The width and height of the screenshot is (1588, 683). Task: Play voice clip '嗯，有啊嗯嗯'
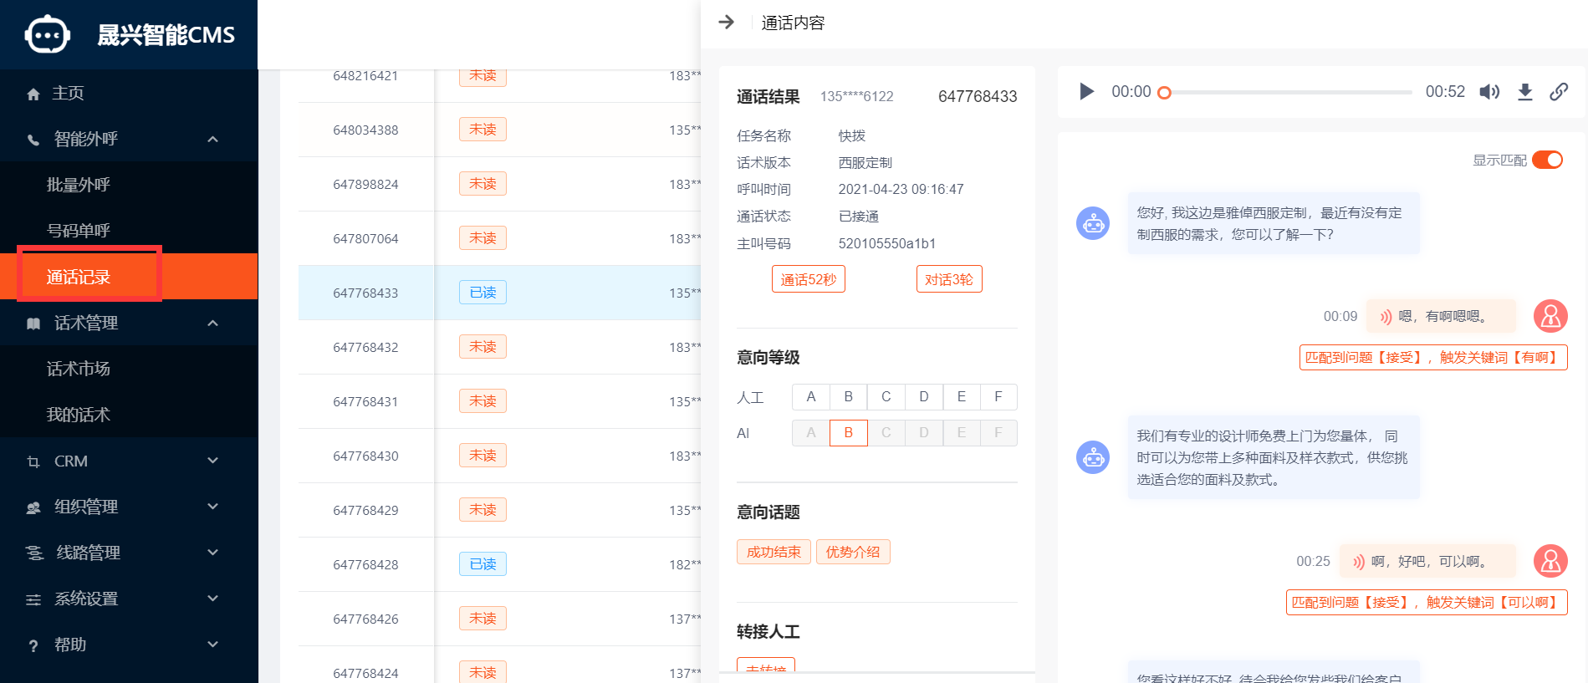pyautogui.click(x=1386, y=317)
